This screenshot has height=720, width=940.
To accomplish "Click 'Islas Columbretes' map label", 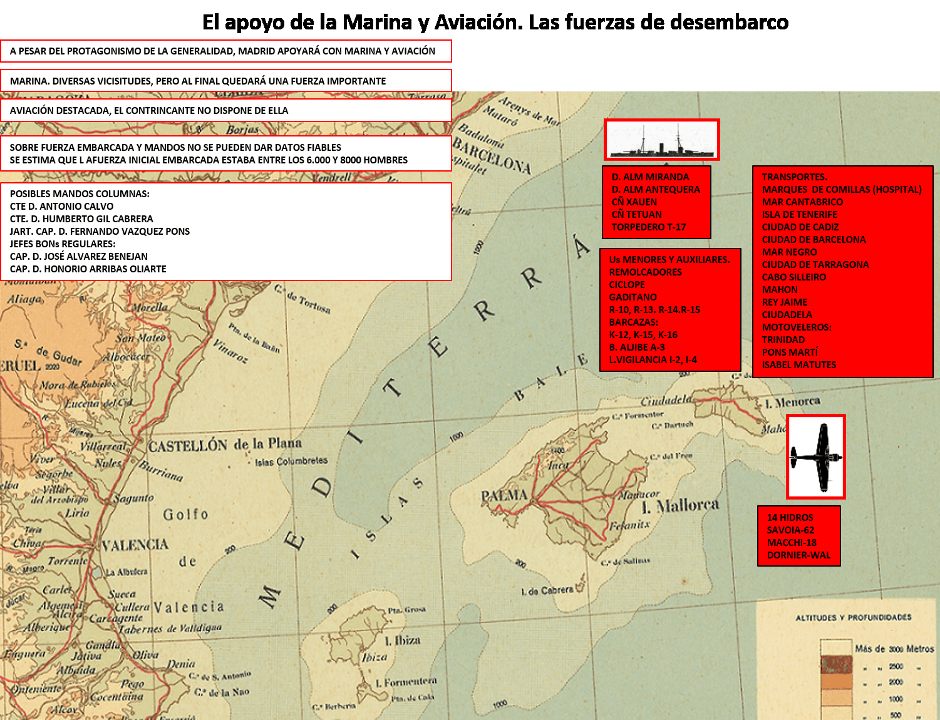I will point(291,461).
